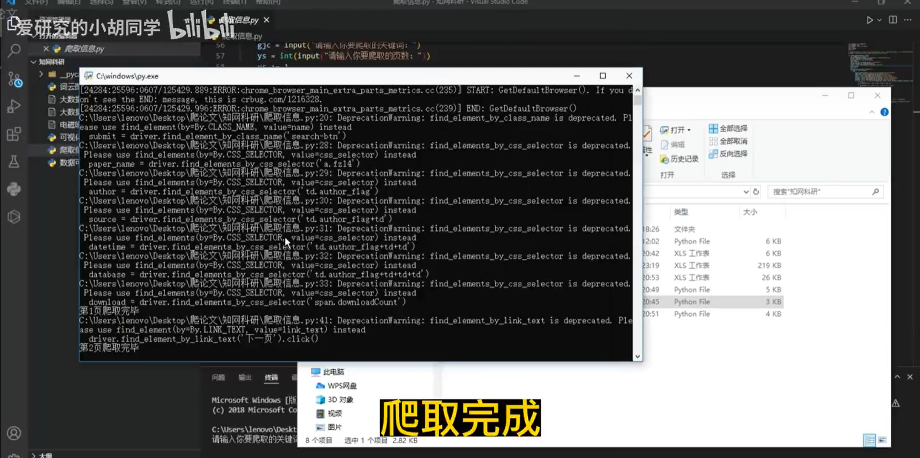This screenshot has height=458, width=920.
Task: Click the 第1页爬取完毕 console line
Action: click(x=109, y=311)
